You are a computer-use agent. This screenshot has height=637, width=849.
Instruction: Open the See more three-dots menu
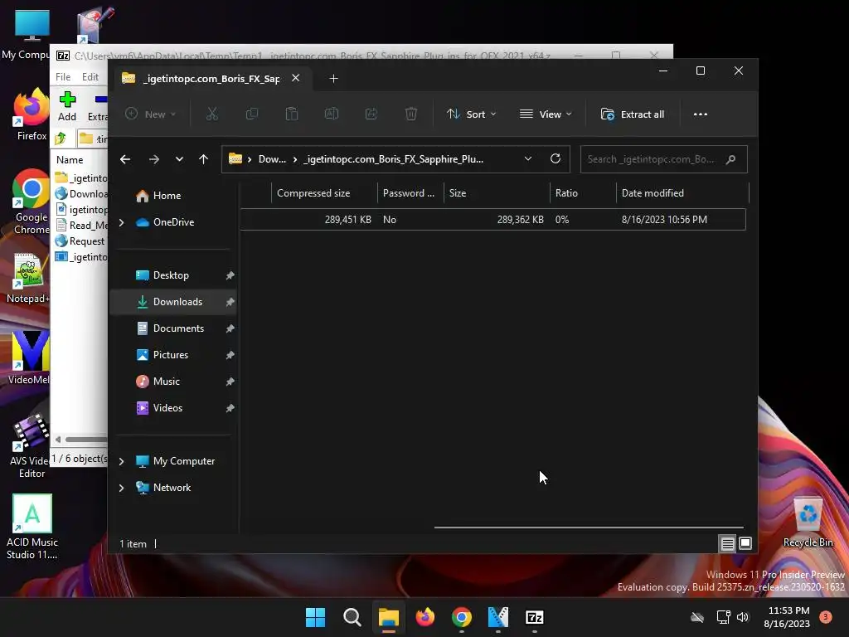(700, 114)
